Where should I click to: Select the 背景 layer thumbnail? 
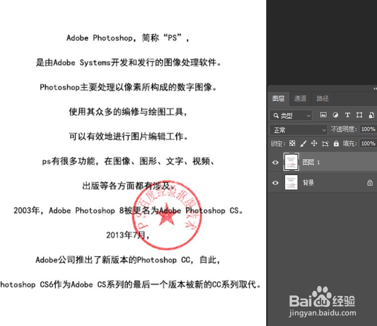coord(291,182)
